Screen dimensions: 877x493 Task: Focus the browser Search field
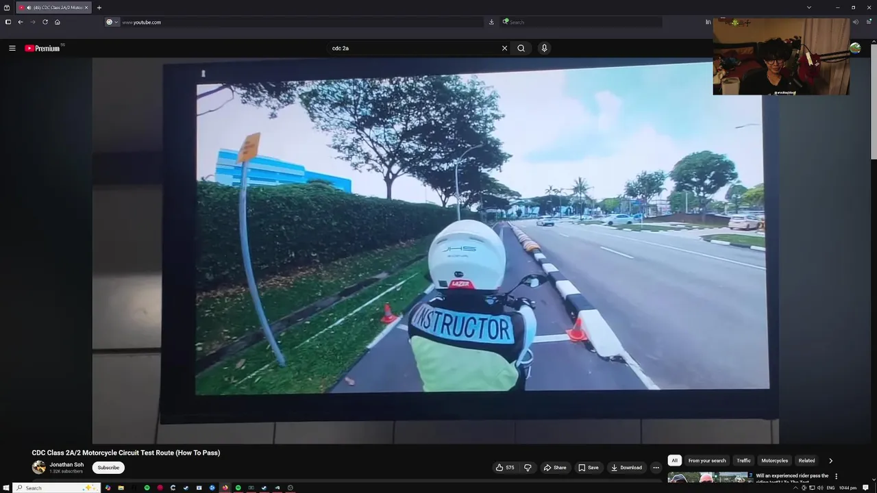pyautogui.click(x=581, y=22)
